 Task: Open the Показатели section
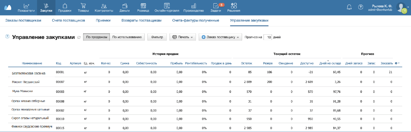pyautogui.click(x=26, y=8)
